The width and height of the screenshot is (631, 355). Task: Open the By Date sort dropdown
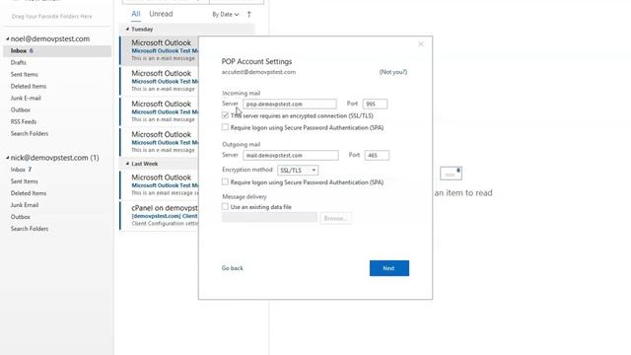point(226,15)
